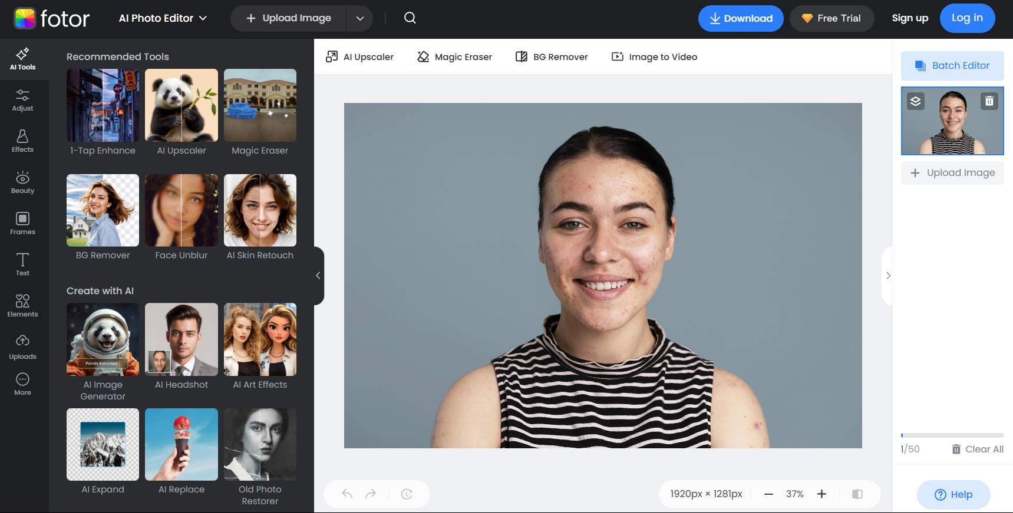Click the Sign up link
The width and height of the screenshot is (1013, 513).
pos(910,18)
